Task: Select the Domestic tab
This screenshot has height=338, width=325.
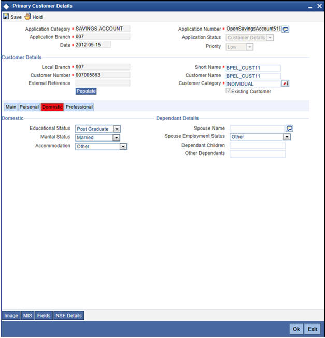Action: click(52, 107)
